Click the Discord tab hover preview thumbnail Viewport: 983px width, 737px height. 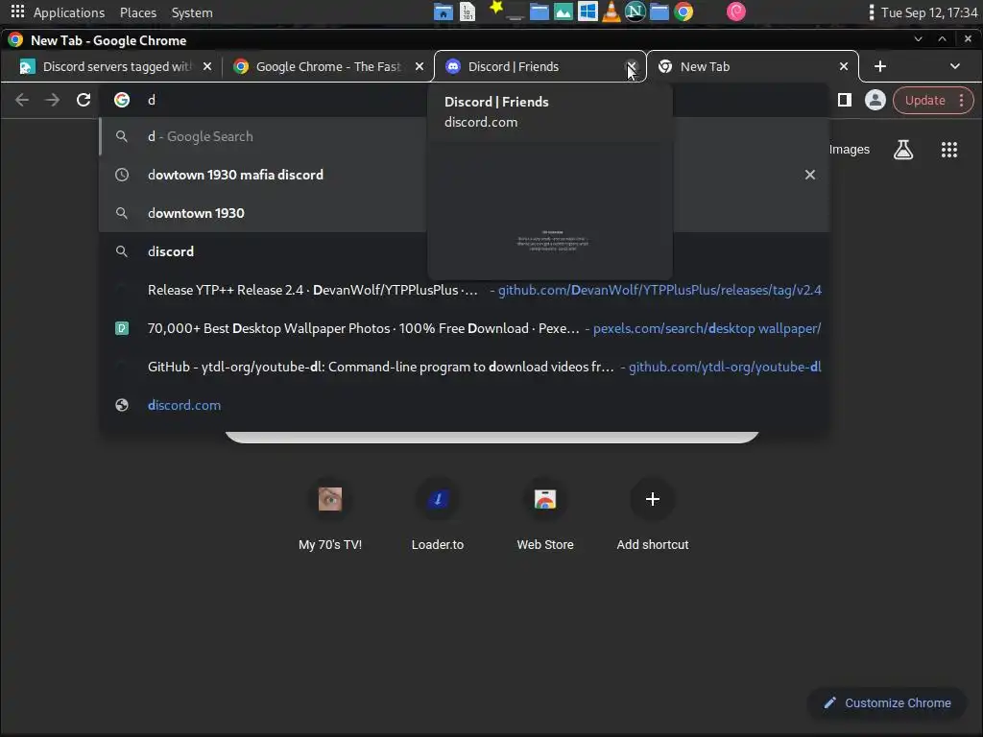550,209
